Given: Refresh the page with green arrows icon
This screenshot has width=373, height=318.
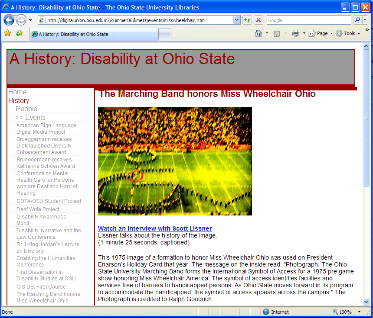Looking at the screenshot, I should [x=247, y=20].
